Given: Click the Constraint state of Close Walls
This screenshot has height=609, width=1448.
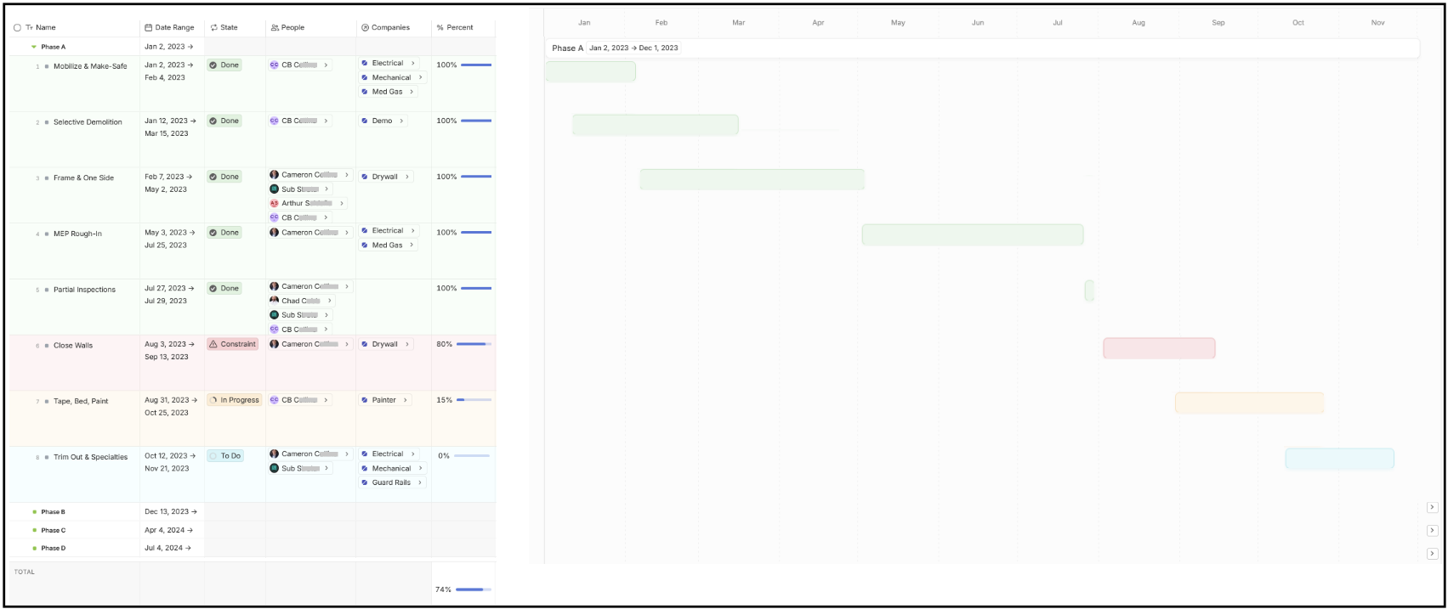Looking at the screenshot, I should point(233,345).
